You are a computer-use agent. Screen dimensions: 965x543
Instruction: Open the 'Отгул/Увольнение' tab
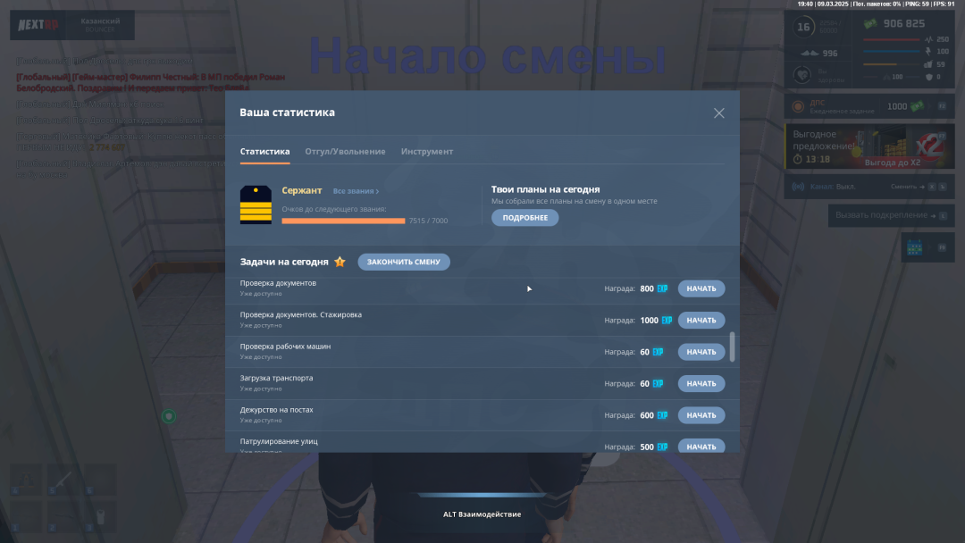click(x=345, y=152)
